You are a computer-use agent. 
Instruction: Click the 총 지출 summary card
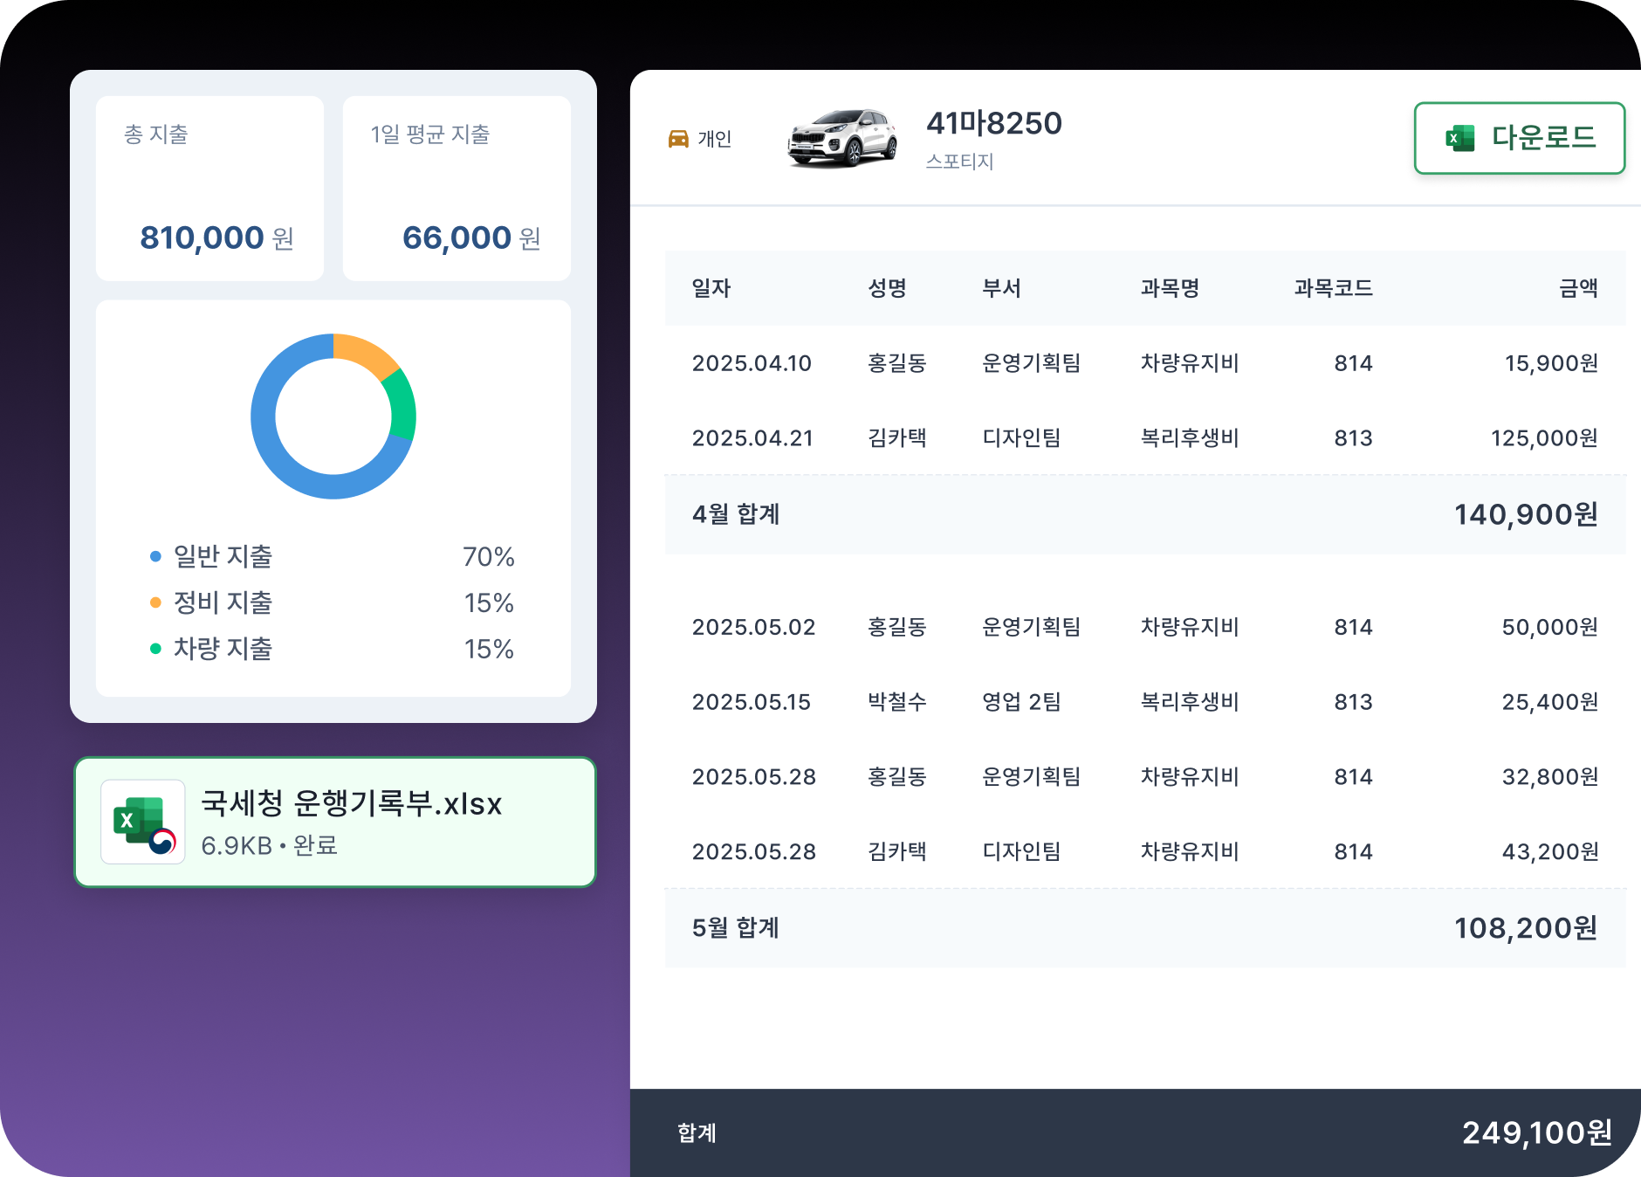point(209,188)
